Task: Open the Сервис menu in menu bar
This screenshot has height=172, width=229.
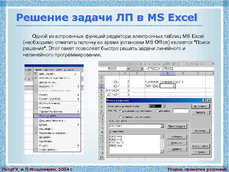Action: tap(38, 70)
